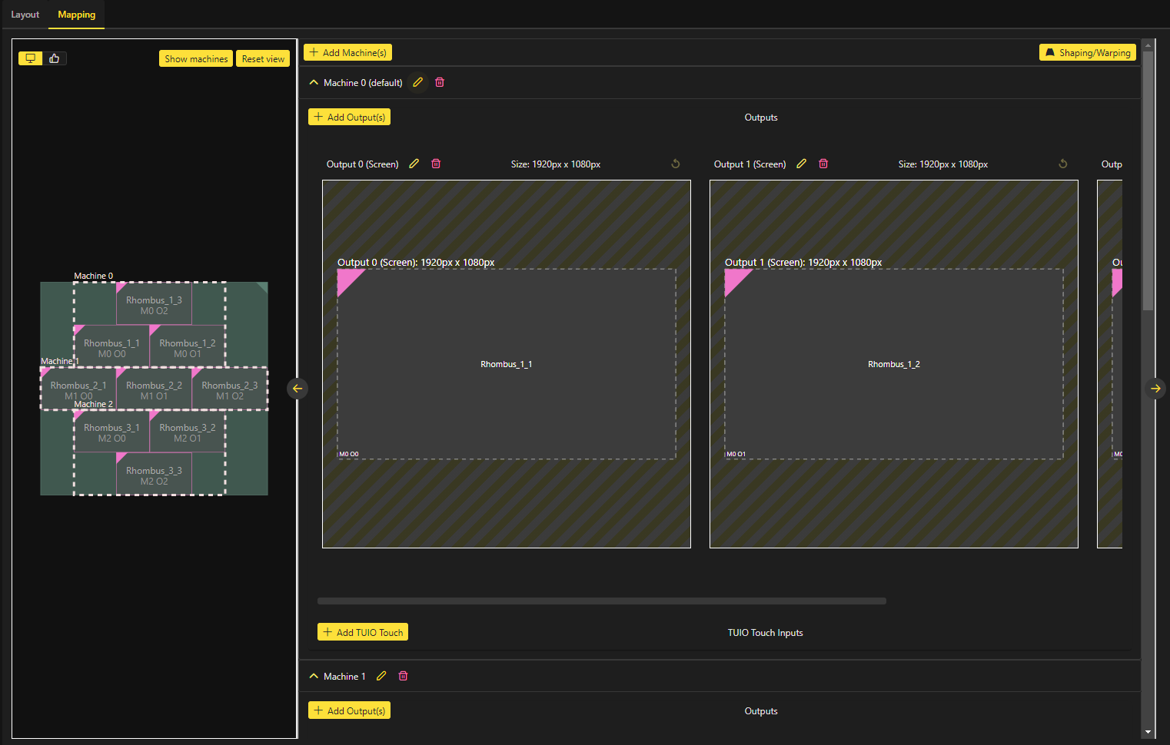1170x745 pixels.
Task: Select Rhombus_2_2 tile in the layout preview
Action: [x=154, y=389]
